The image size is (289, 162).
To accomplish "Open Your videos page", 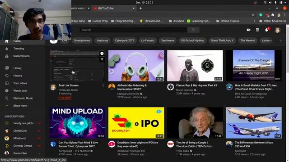I will [x=22, y=83].
